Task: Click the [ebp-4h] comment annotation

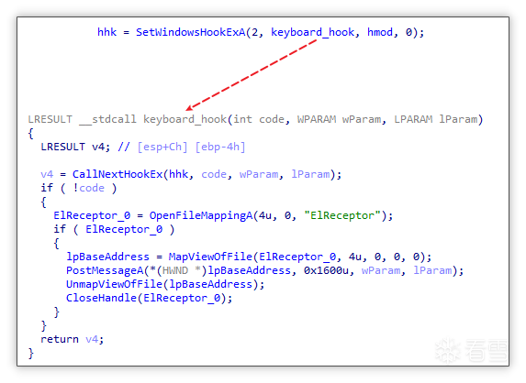Action: [x=220, y=147]
